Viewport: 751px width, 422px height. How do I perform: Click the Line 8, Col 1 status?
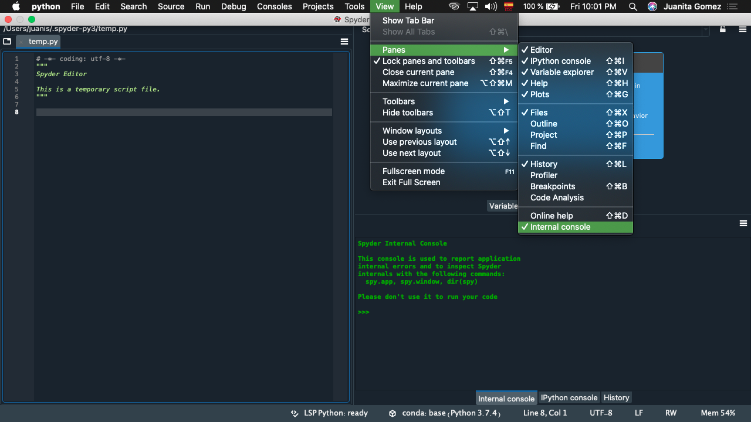(545, 413)
